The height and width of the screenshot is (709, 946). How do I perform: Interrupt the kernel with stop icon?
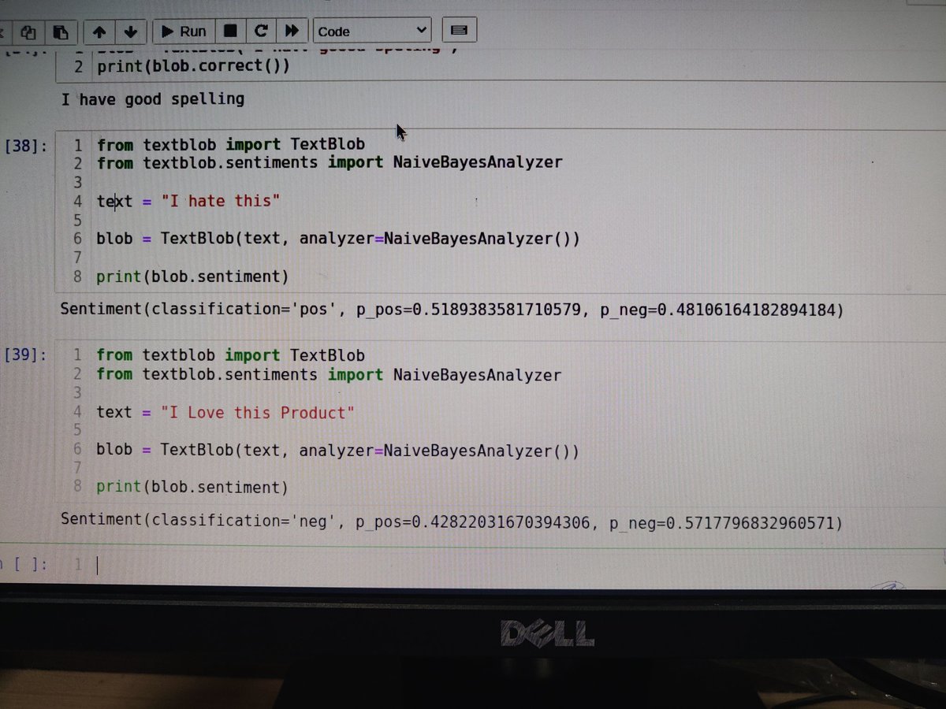coord(230,32)
